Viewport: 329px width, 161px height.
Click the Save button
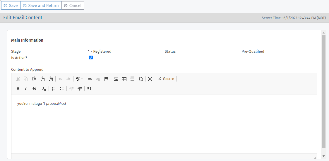pyautogui.click(x=11, y=6)
